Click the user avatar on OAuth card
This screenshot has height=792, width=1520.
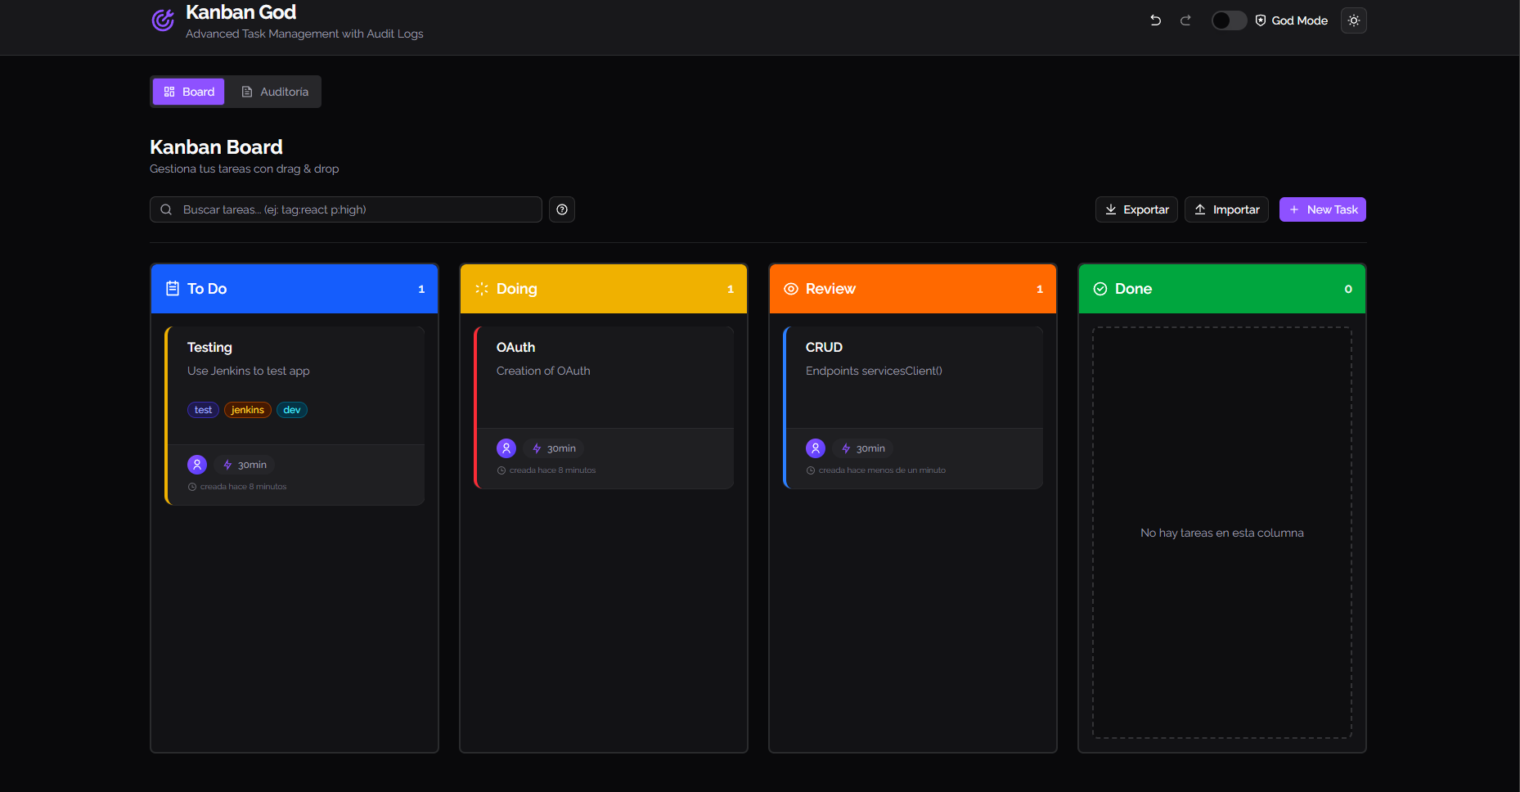[506, 448]
